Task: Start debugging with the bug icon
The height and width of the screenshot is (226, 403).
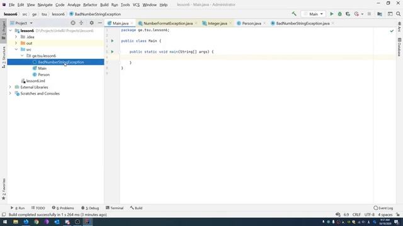Action: tap(340, 14)
